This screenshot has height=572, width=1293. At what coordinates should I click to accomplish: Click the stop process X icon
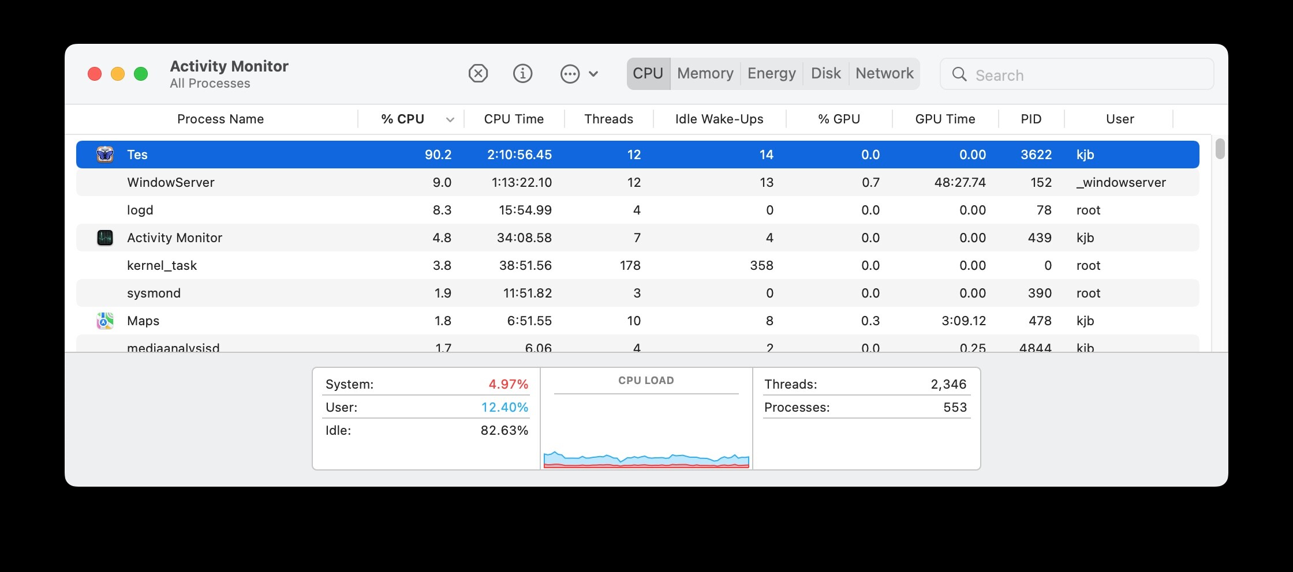[478, 74]
